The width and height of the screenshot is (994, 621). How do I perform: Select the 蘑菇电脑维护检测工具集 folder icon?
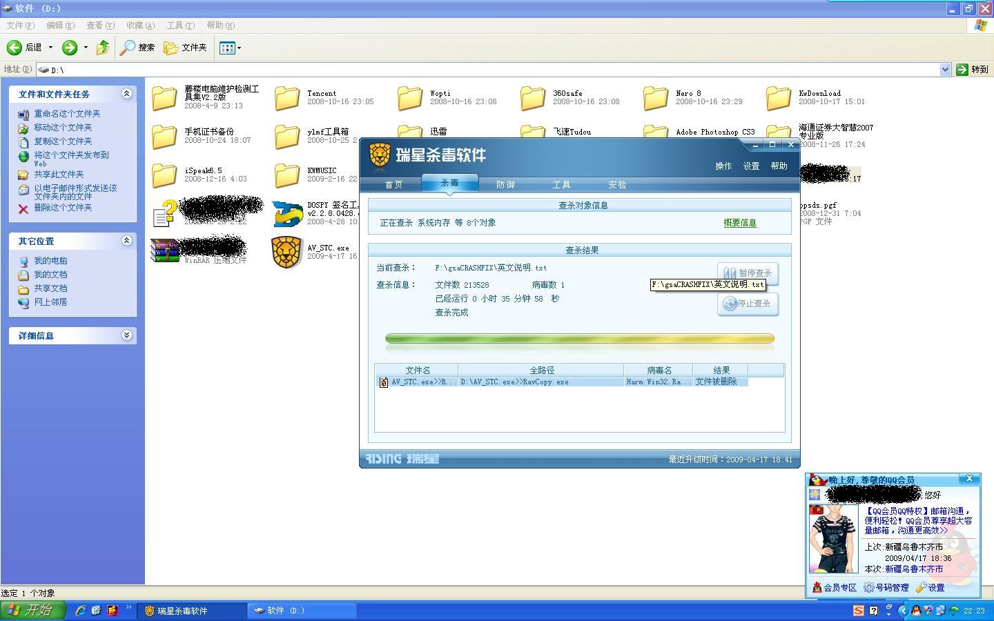pos(164,98)
